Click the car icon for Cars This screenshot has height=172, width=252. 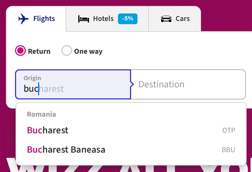point(166,19)
